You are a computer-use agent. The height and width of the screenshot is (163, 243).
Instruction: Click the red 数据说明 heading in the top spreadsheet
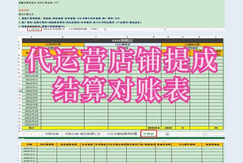pyautogui.click(x=24, y=10)
